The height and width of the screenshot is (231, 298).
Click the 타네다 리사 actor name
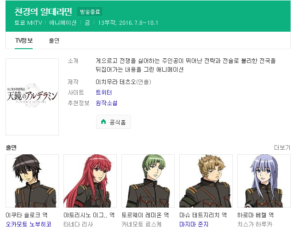78,224
